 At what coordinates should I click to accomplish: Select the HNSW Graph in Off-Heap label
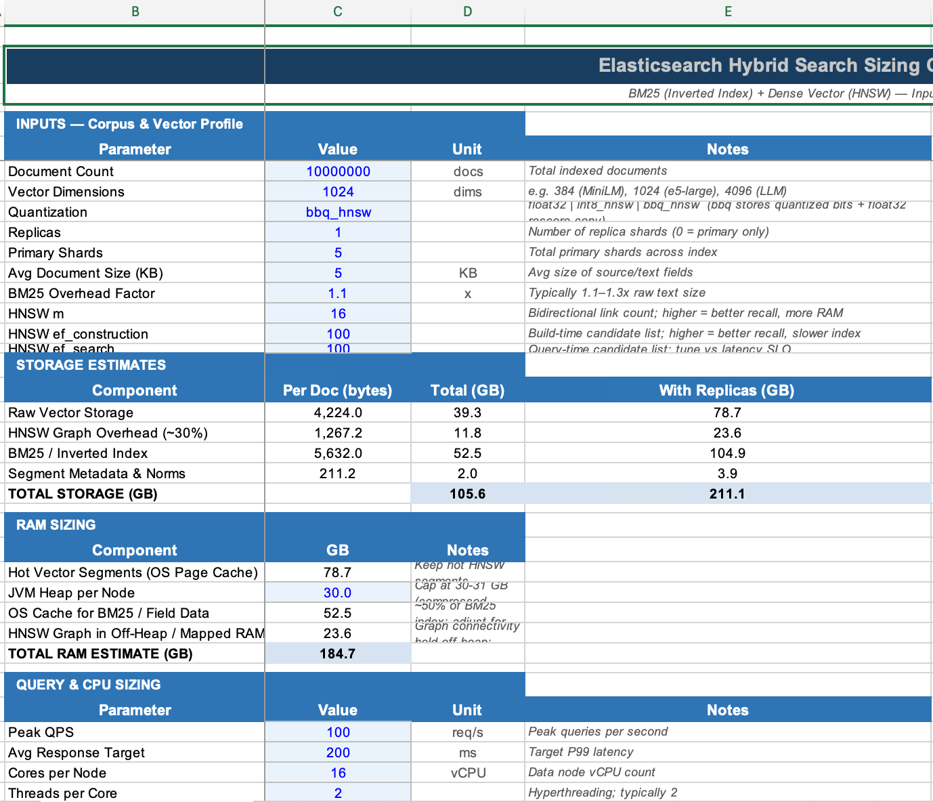click(x=136, y=633)
